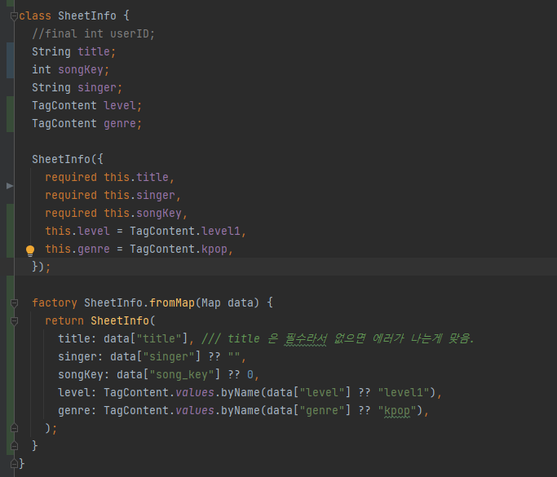The width and height of the screenshot is (557, 477).
Task: Click the 'title' field in 'String title;'
Action: pyautogui.click(x=94, y=52)
